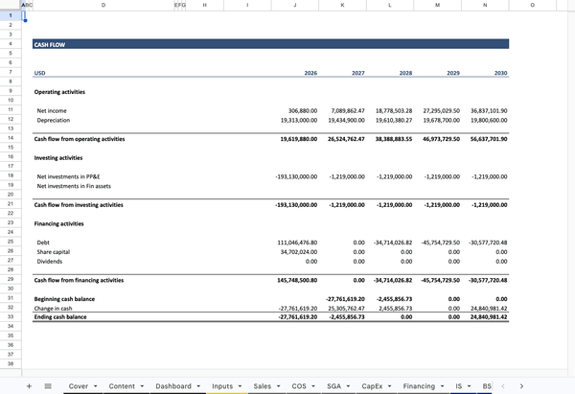Open the Cover tab dropdown arrow
Image resolution: width=575 pixels, height=394 pixels.
(97, 385)
